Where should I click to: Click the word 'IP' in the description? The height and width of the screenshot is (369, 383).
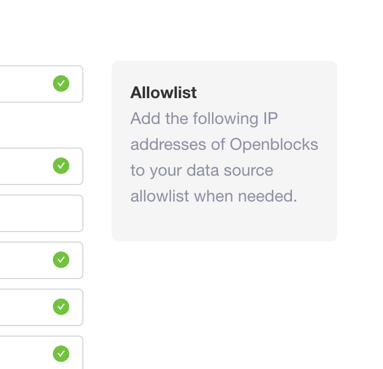click(269, 119)
